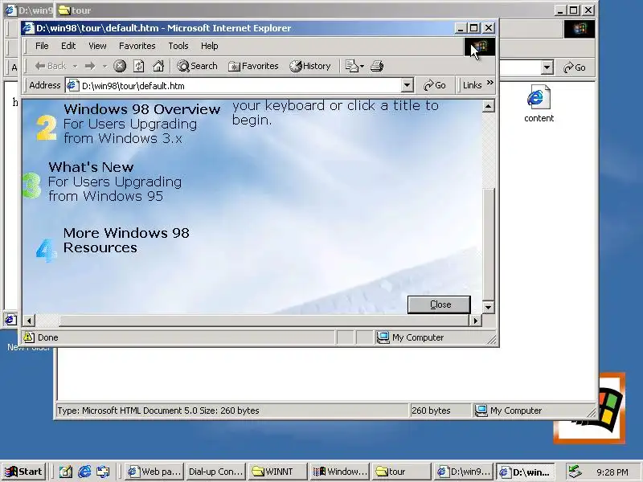Switch to the tour taskbar button
Viewport: 643px width, 482px height.
click(401, 472)
